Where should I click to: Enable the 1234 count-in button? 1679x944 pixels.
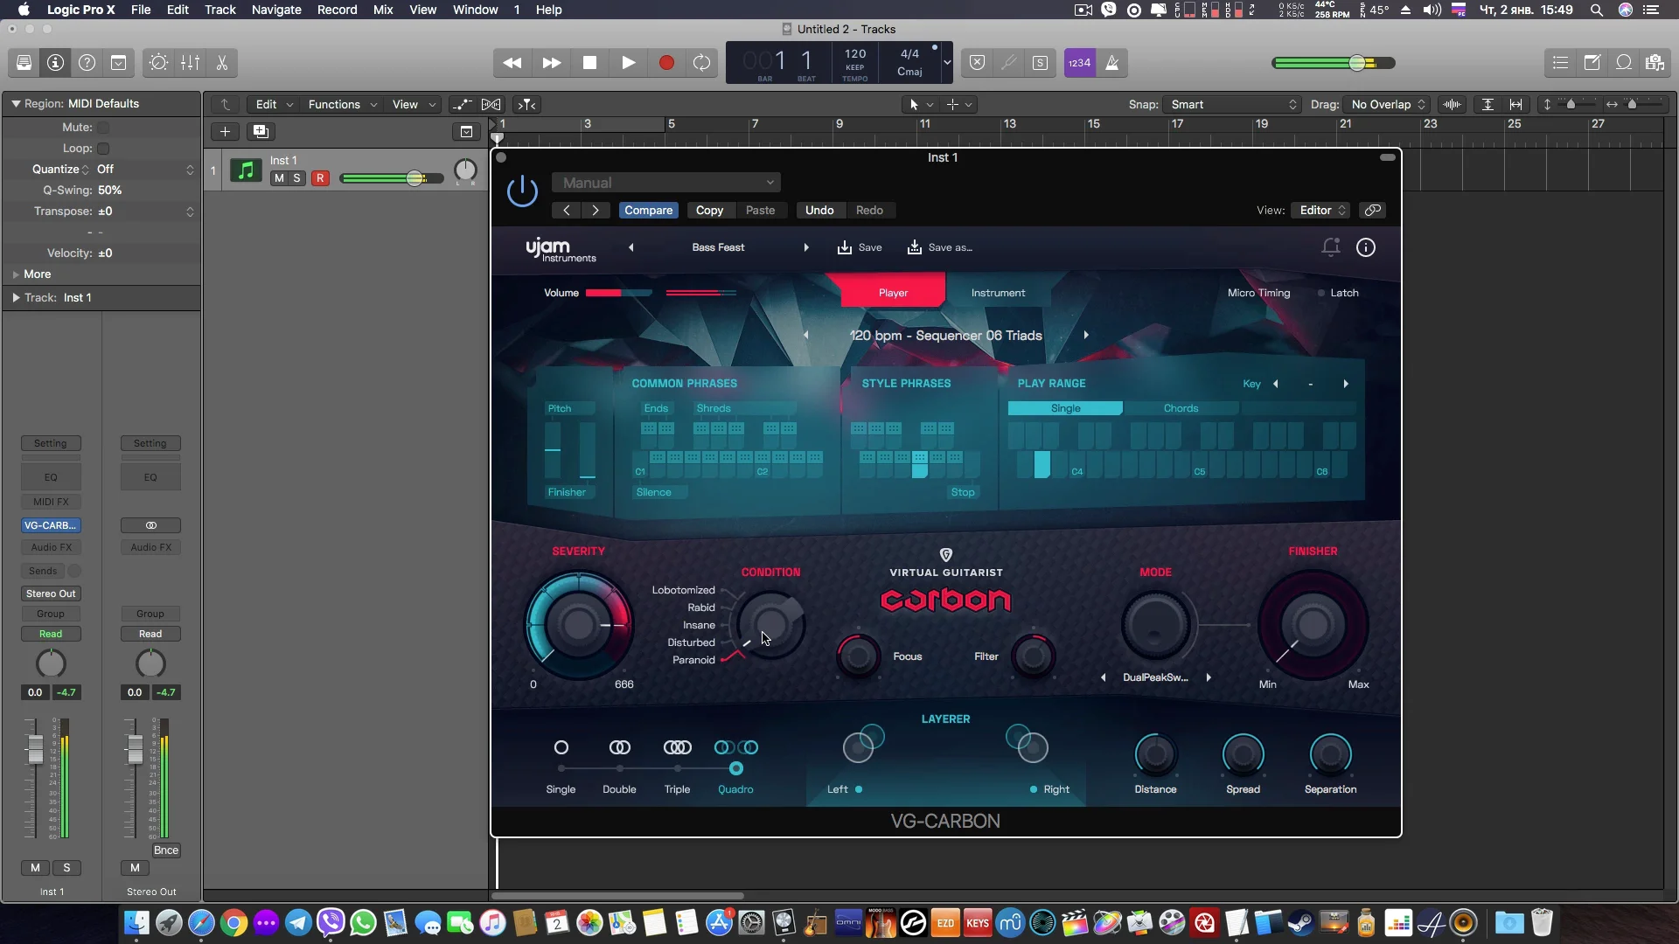pos(1079,62)
